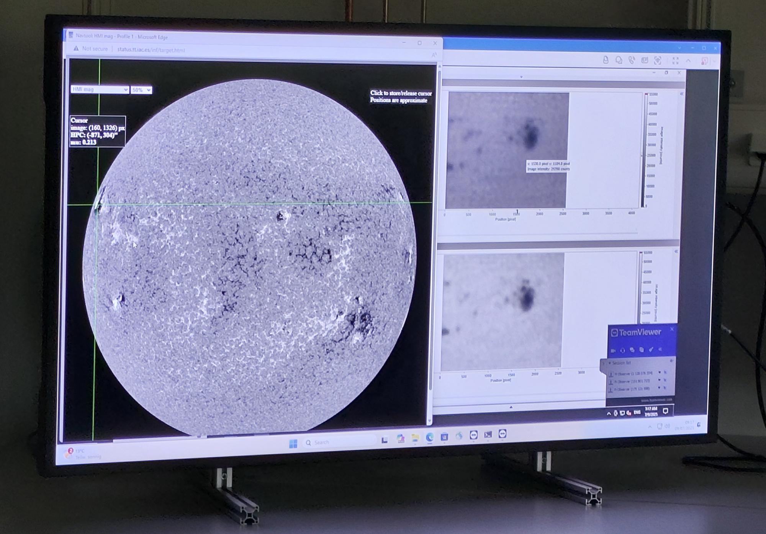The height and width of the screenshot is (534, 766).
Task: Collapse TeamViewer panel with double chevron icon
Action: click(x=660, y=349)
